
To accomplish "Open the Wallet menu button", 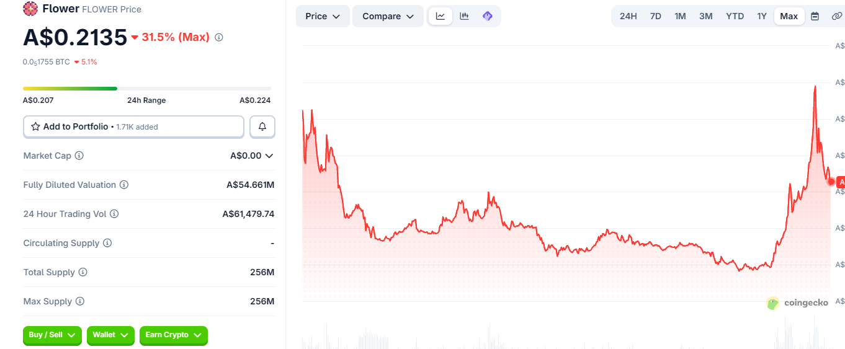I will pyautogui.click(x=110, y=335).
